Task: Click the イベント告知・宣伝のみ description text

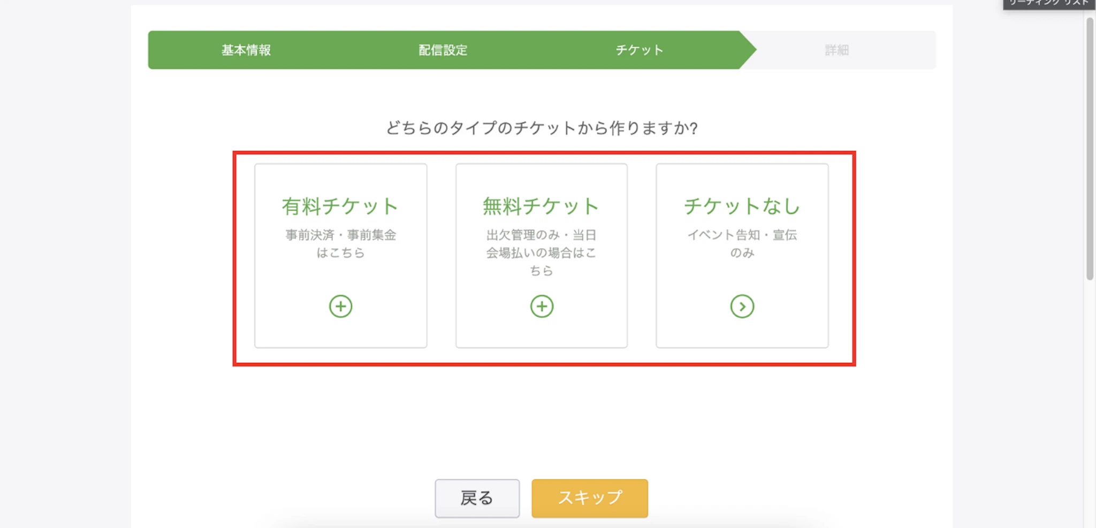Action: 742,244
